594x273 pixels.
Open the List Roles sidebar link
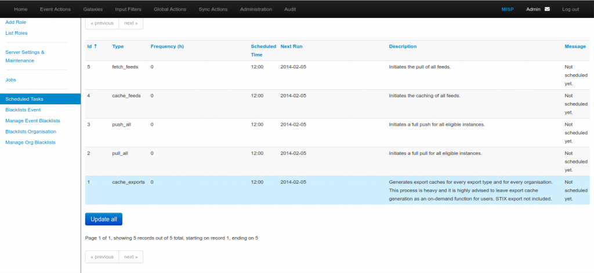click(16, 33)
